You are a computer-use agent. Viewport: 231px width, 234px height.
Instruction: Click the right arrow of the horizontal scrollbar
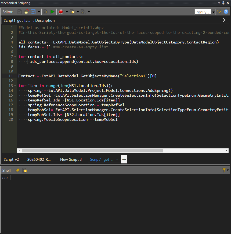point(226,151)
